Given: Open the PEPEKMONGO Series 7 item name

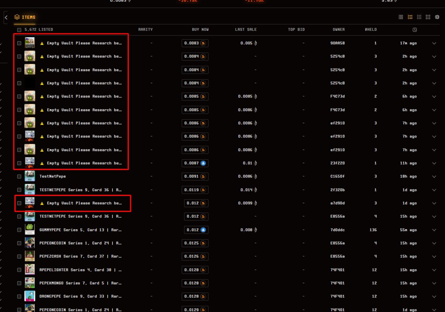Looking at the screenshot, I should coord(80,283).
